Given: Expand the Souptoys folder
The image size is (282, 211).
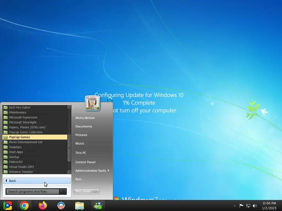Looking at the screenshot, I should point(35,147).
